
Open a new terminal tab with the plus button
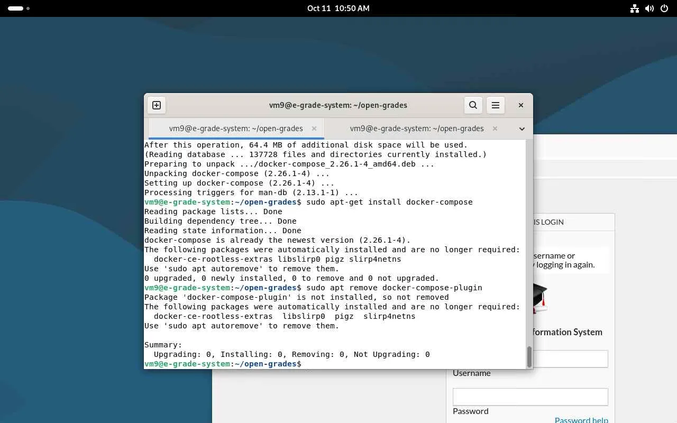pyautogui.click(x=157, y=105)
